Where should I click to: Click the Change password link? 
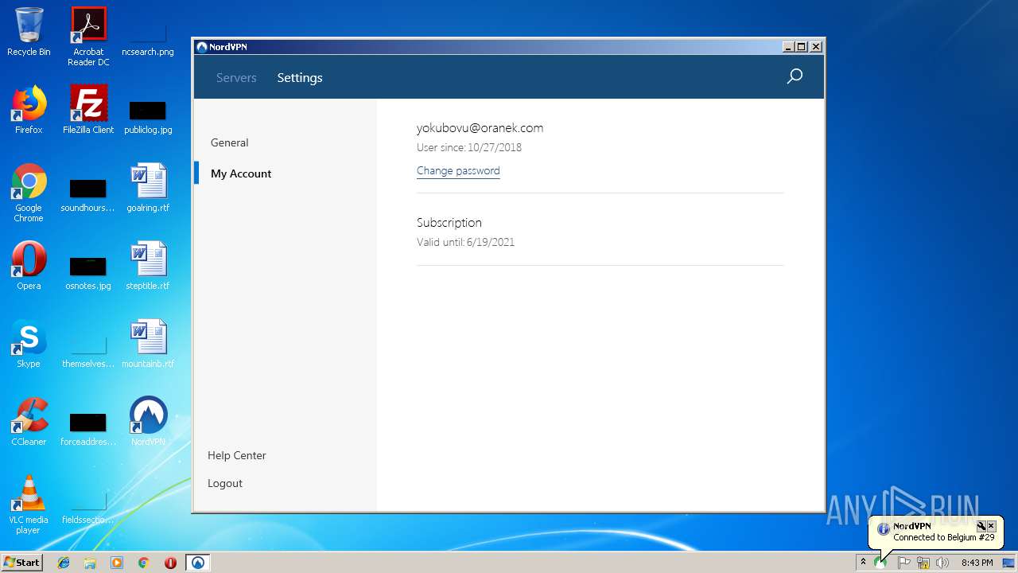458,170
